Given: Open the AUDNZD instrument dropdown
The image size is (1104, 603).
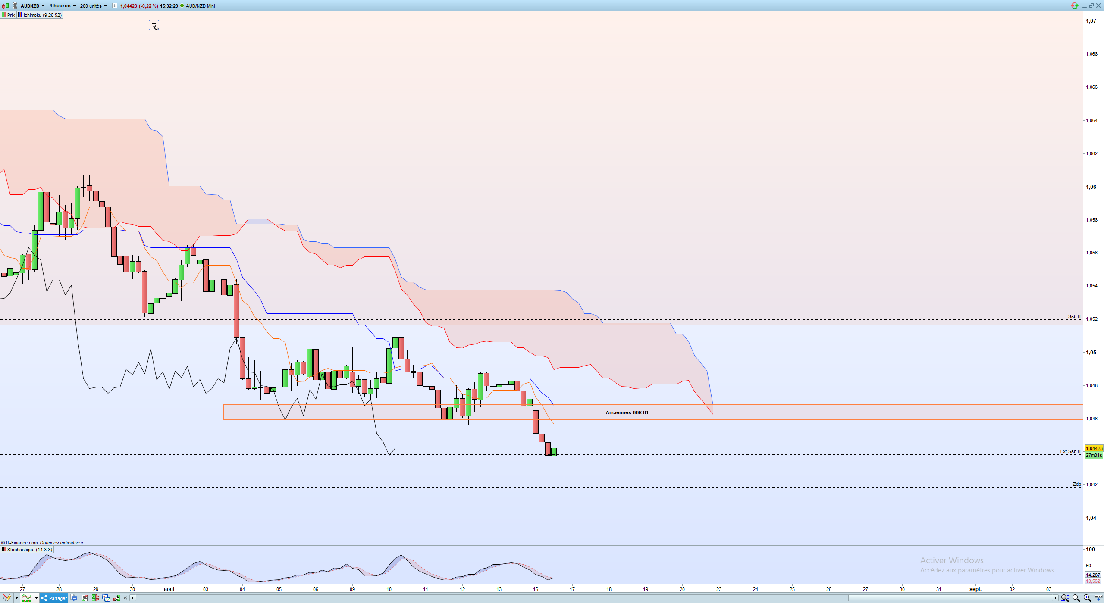Looking at the screenshot, I should tap(32, 6).
